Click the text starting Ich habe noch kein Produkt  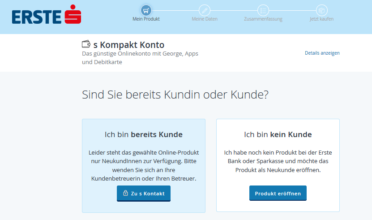pyautogui.click(x=278, y=161)
